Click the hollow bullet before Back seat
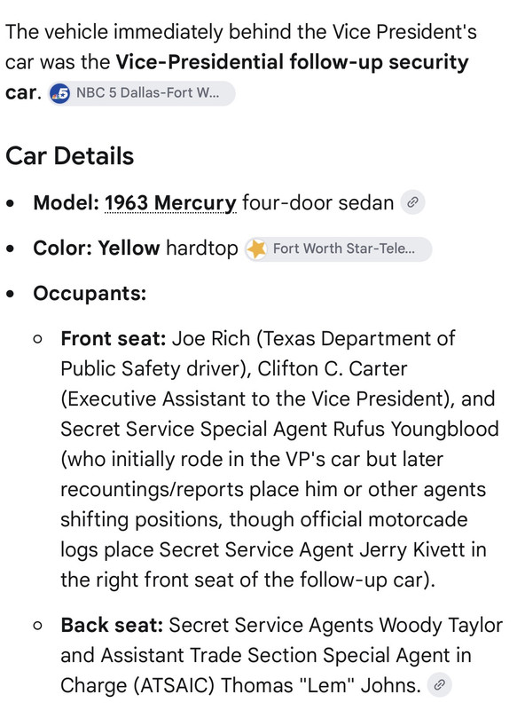 38,626
